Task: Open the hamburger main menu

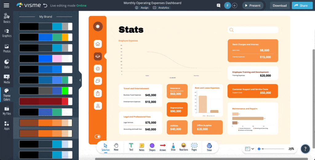Action: pos(6,5)
